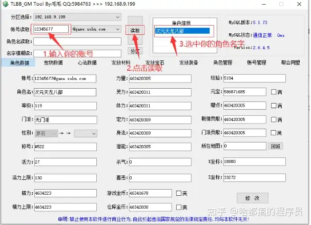Viewport: 311px width, 225px height.
Task: Click the 角色名 field showing 次元天龙八部
Action: point(65,92)
